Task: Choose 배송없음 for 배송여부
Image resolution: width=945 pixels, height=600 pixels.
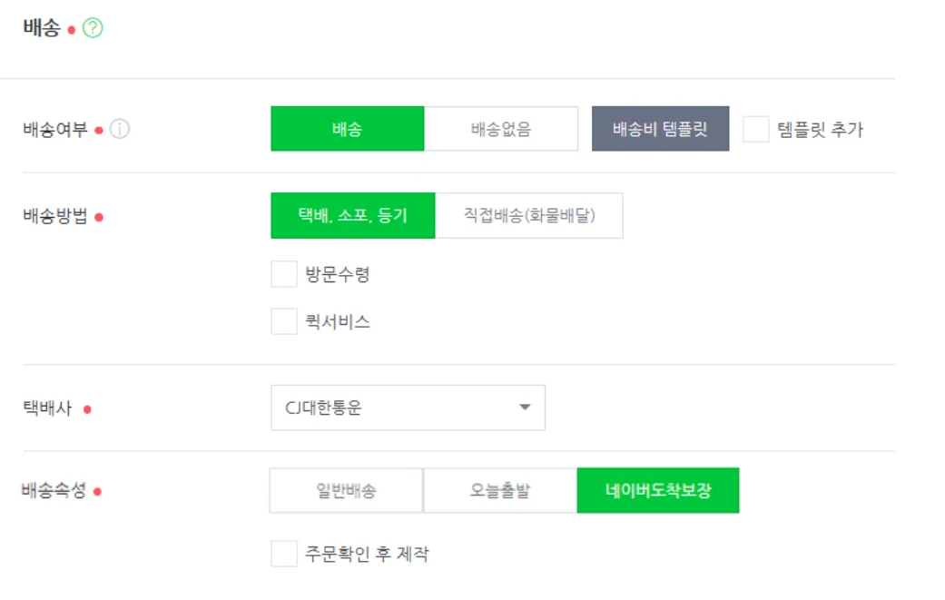Action: pos(501,129)
